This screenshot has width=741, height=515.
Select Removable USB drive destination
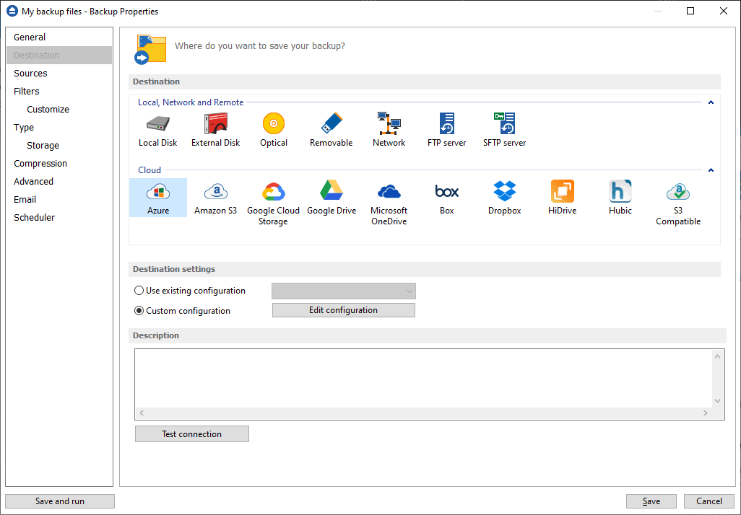[331, 130]
